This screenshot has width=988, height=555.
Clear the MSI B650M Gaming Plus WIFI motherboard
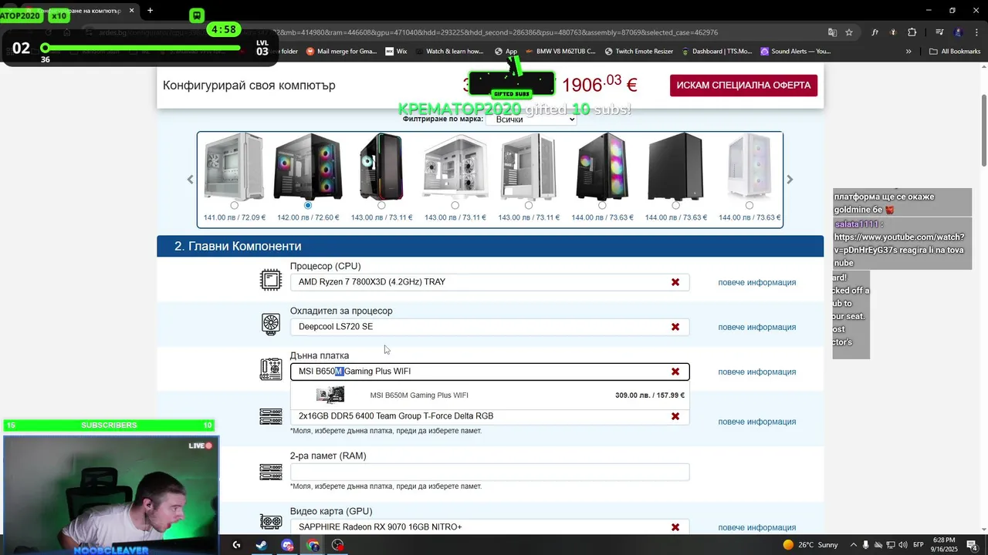tap(675, 372)
